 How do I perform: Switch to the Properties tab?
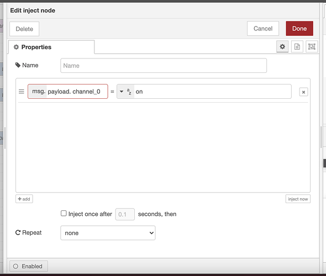(x=51, y=47)
